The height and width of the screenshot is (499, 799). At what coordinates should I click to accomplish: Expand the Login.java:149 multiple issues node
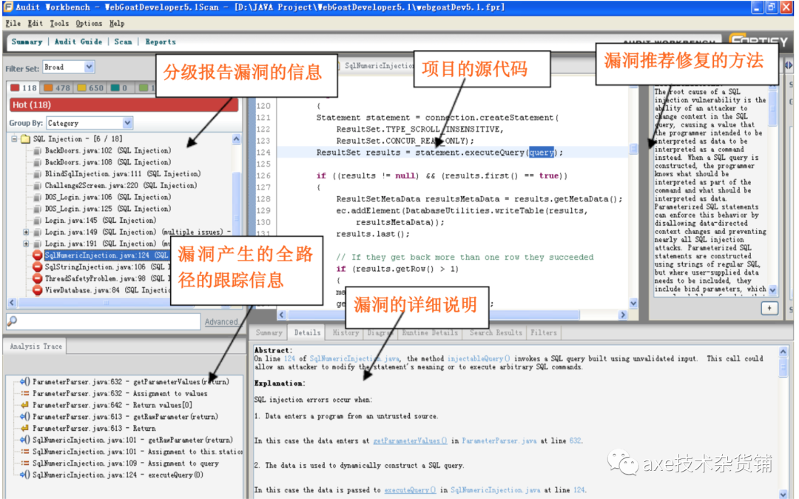[x=26, y=232]
